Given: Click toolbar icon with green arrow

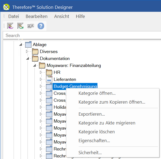Looking at the screenshot, I should (x=20, y=26).
